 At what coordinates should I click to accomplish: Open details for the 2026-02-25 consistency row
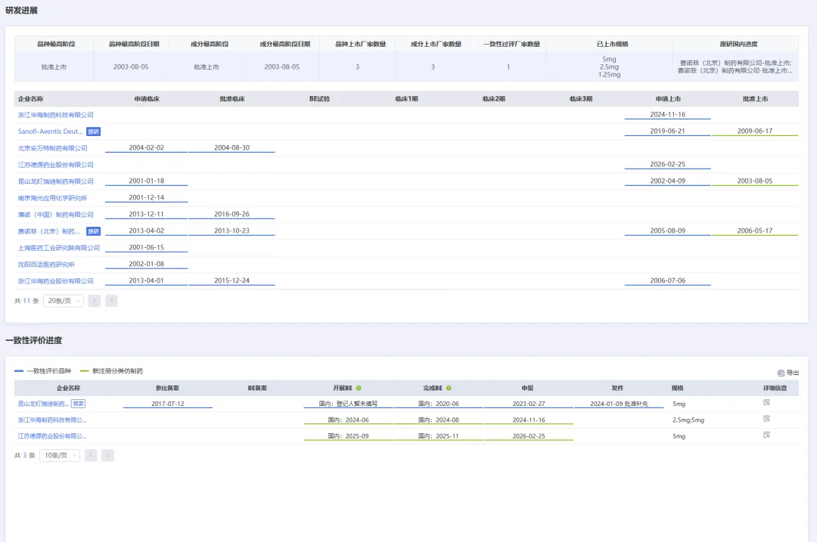[x=766, y=435]
